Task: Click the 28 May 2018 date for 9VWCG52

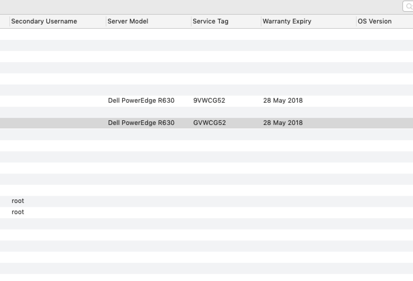Action: 283,101
